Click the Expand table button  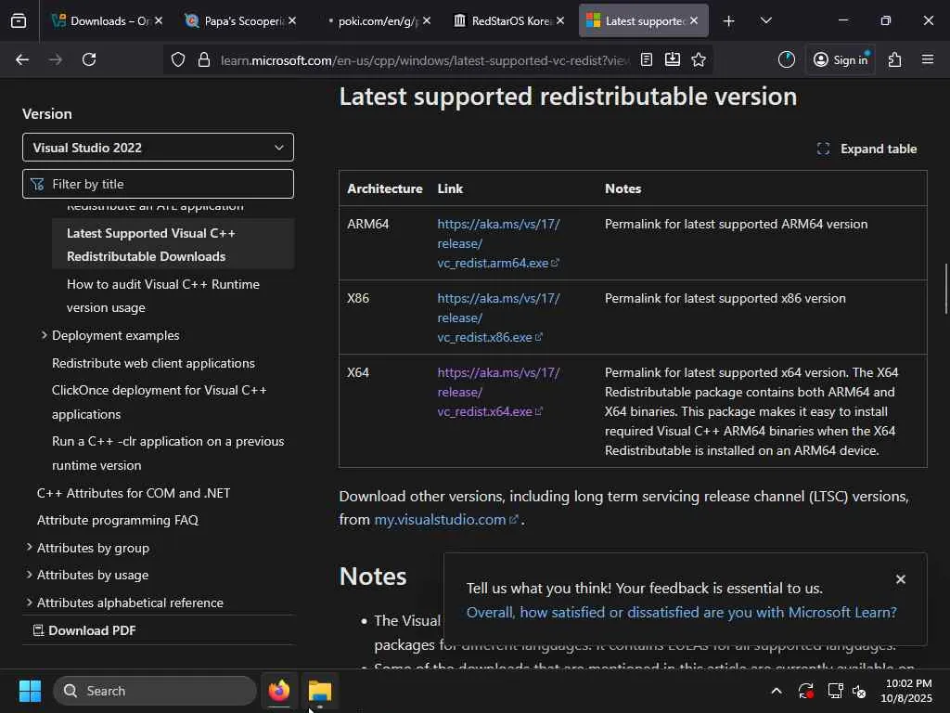click(x=867, y=149)
